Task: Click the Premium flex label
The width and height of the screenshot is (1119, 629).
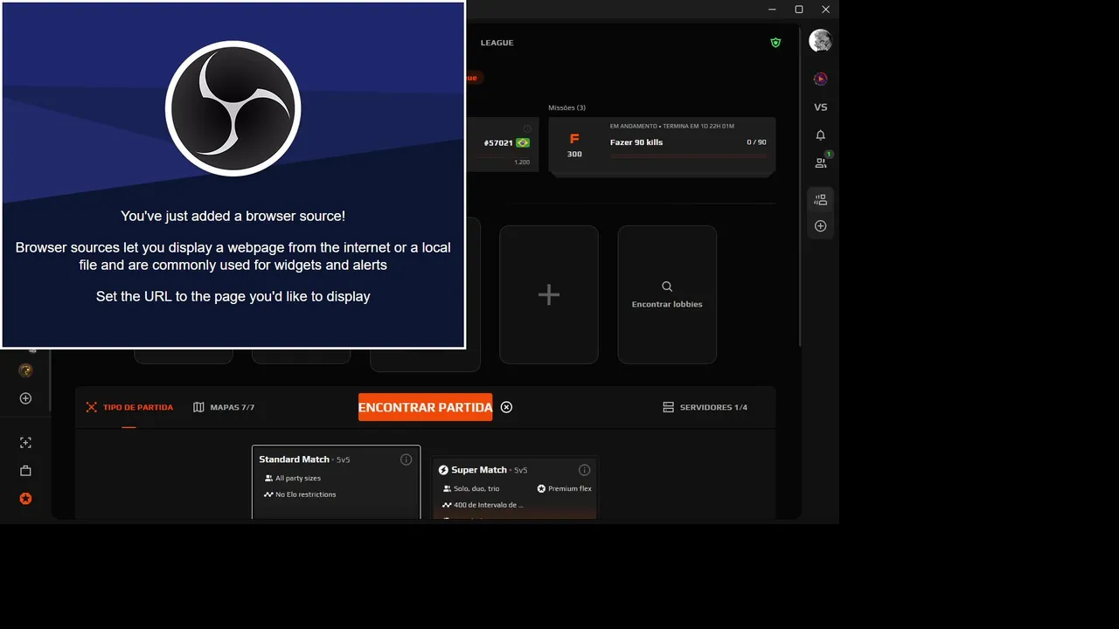Action: (x=570, y=489)
